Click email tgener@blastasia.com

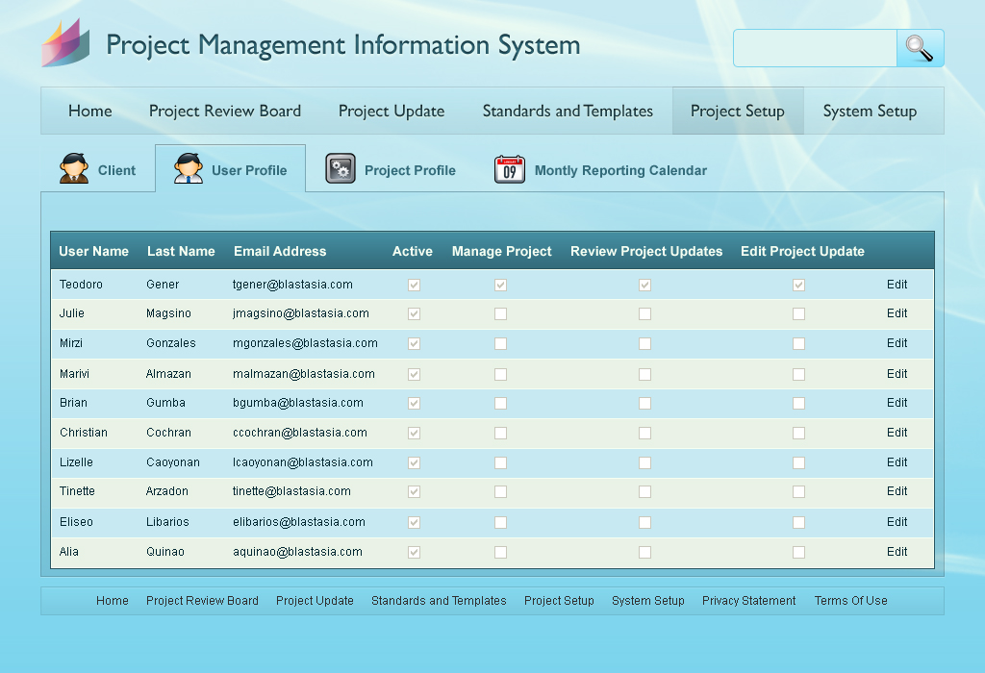[x=292, y=285]
